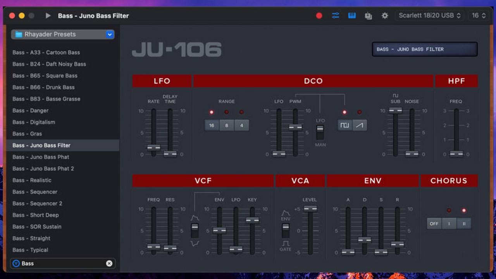
Task: Click the search filter icon beside Bass
Action: (16, 263)
